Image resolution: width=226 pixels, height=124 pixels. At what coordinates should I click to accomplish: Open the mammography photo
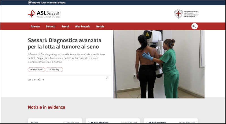click(x=159, y=64)
